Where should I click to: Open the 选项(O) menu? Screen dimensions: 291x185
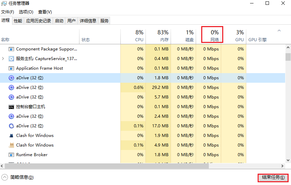[x=26, y=12]
